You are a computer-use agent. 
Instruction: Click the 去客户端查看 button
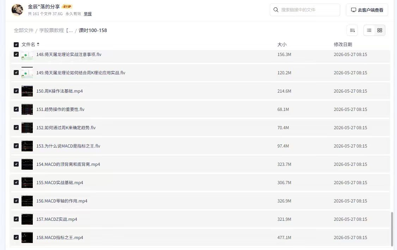367,10
